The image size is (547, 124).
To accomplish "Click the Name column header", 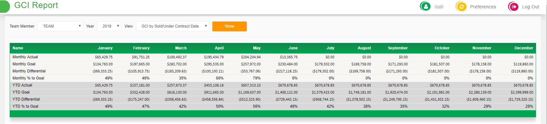I will 18,48.
